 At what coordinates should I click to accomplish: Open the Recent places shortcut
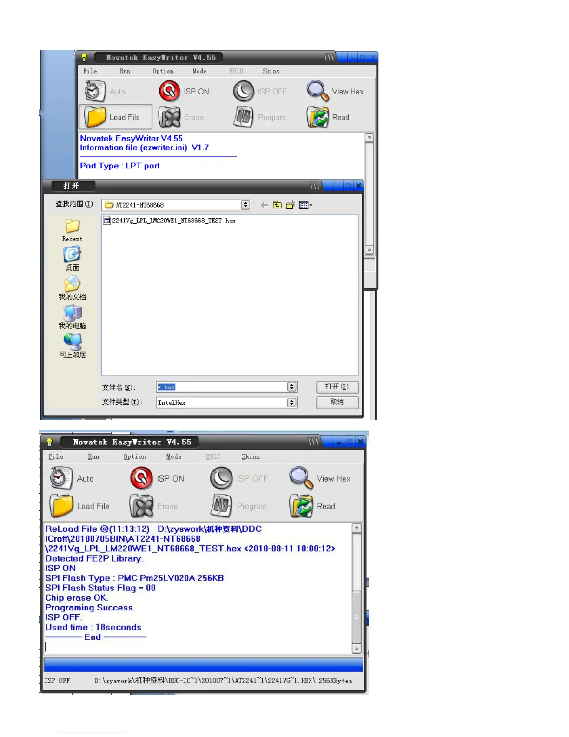[x=72, y=230]
